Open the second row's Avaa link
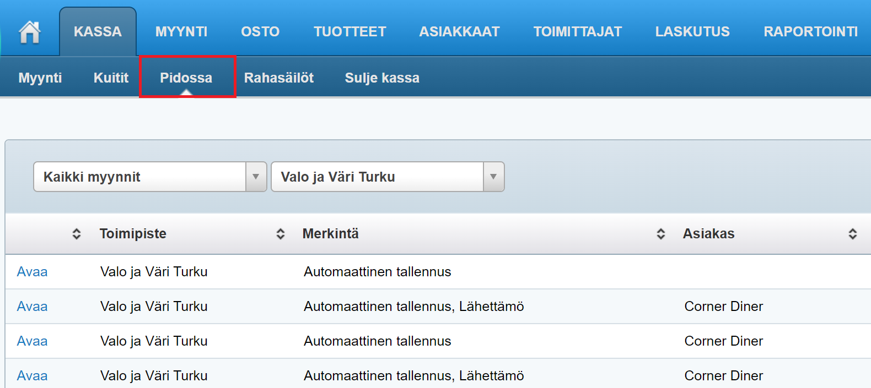The image size is (871, 388). (32, 307)
